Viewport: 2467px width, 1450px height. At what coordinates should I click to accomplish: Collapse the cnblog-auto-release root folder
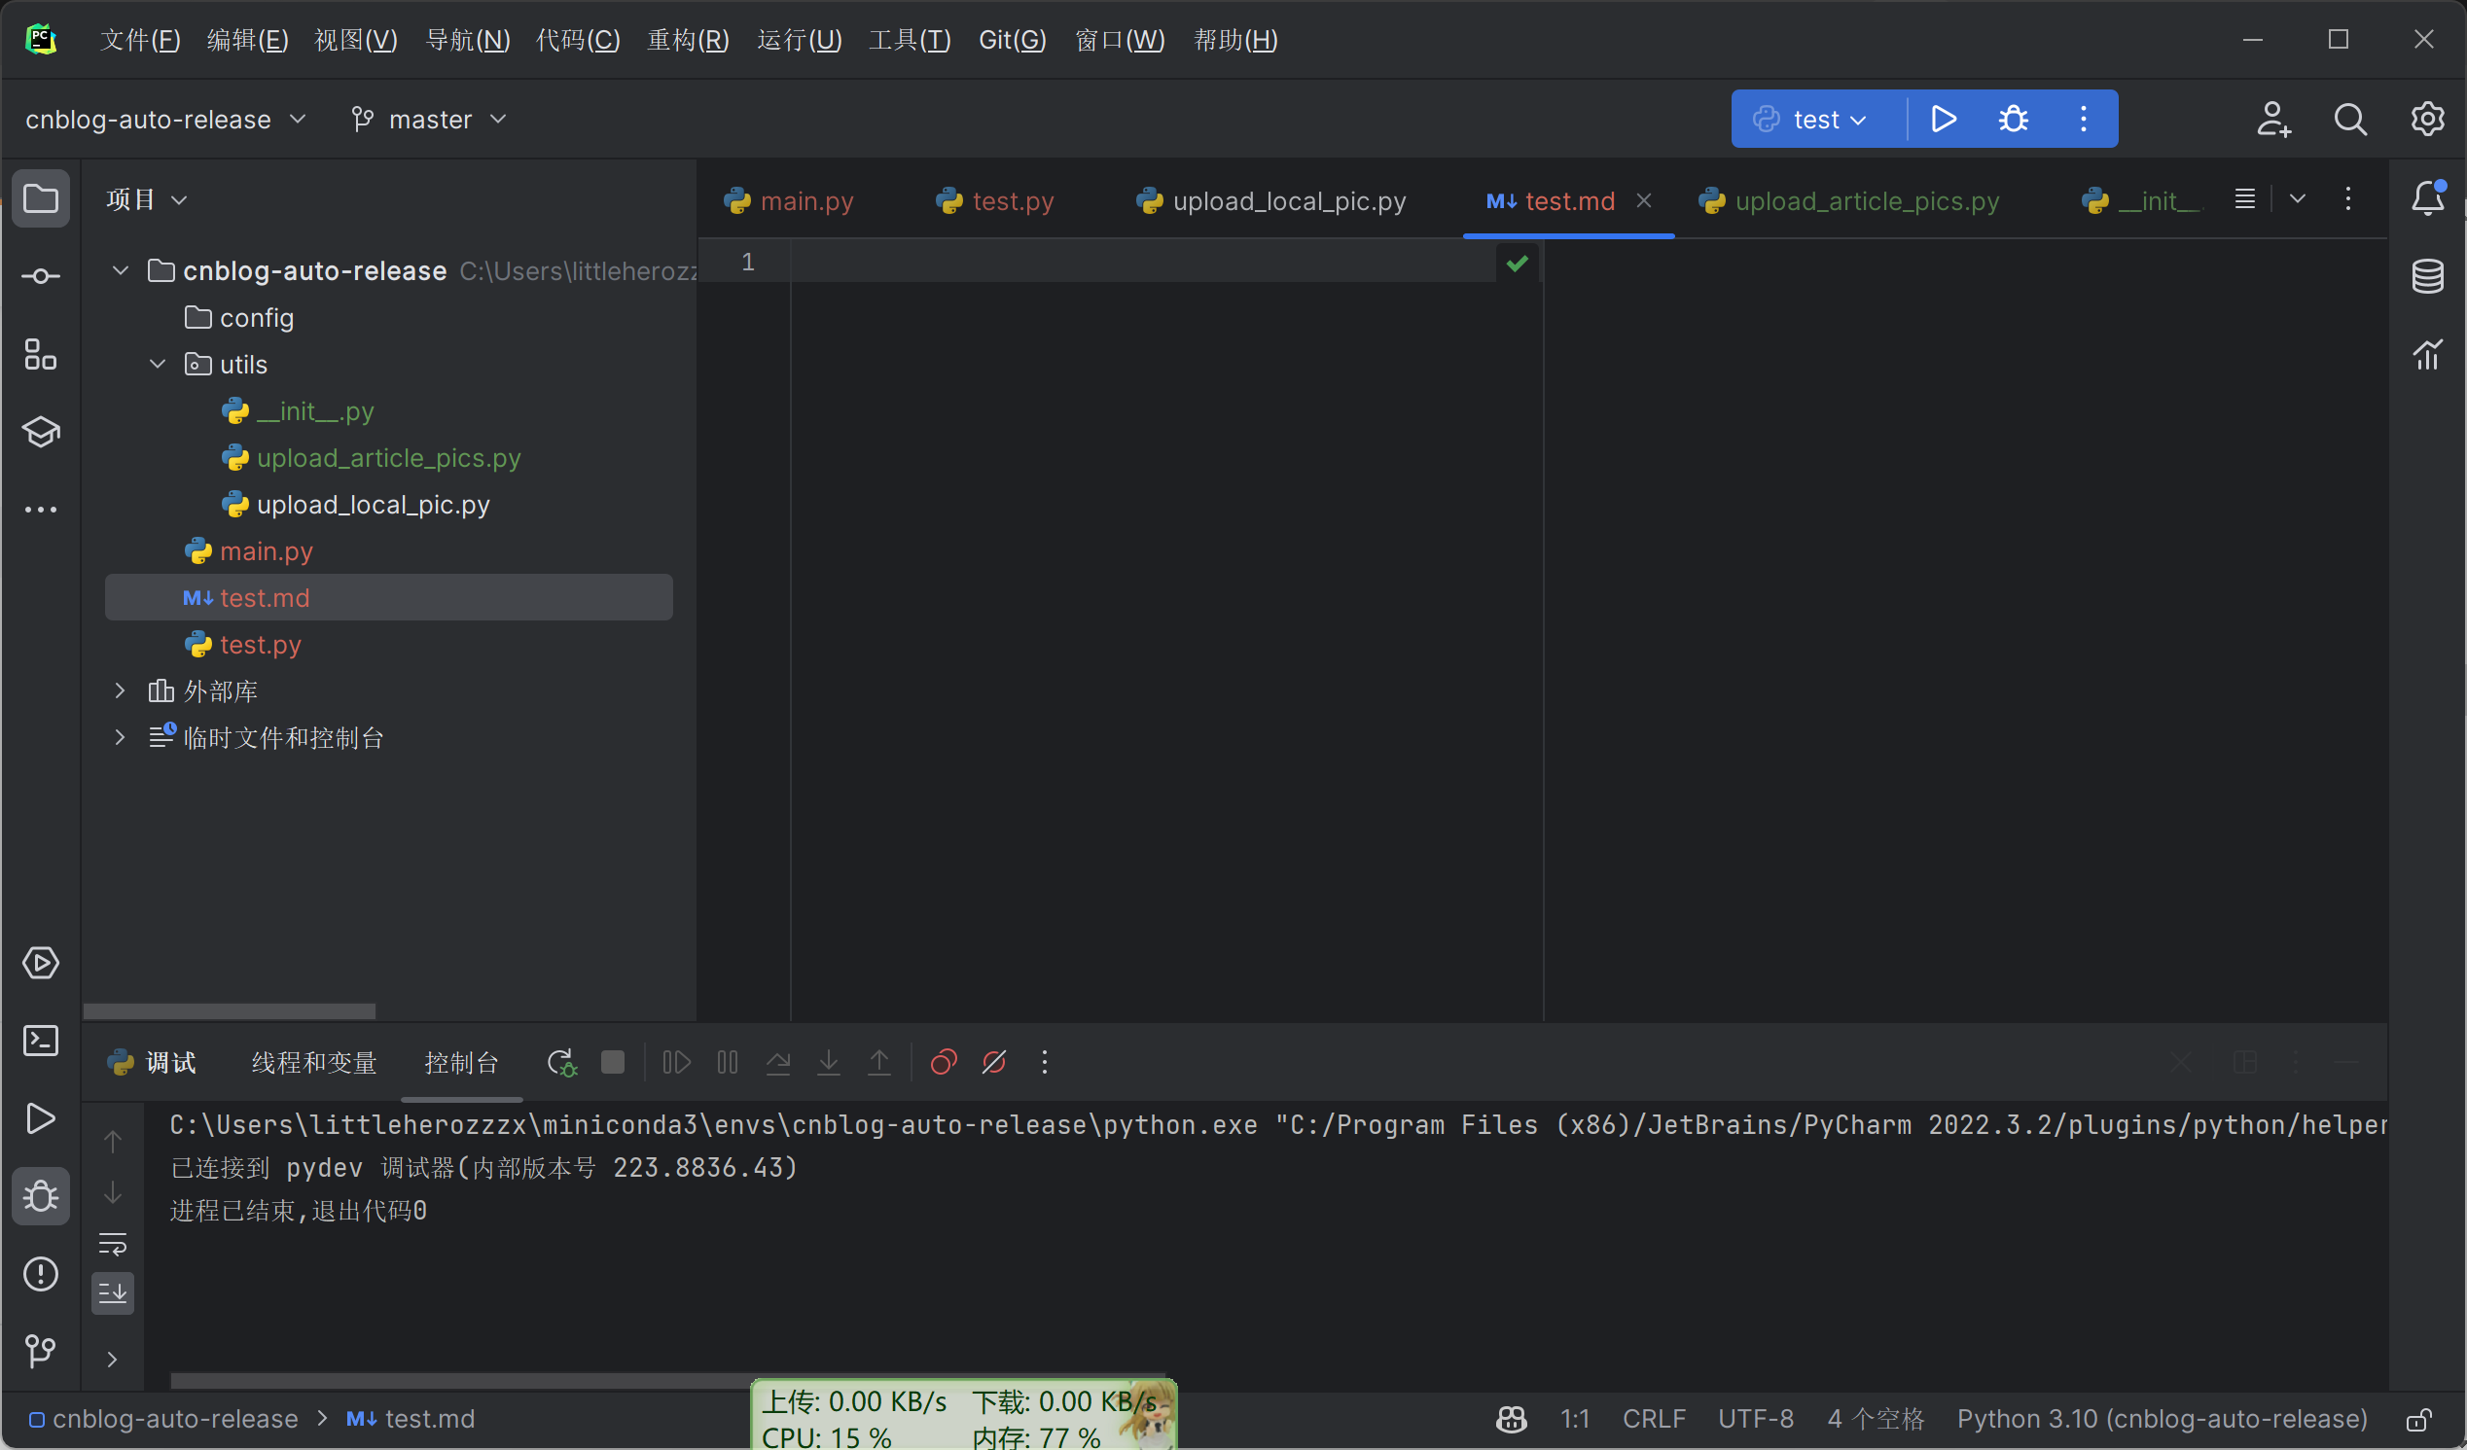pyautogui.click(x=121, y=271)
